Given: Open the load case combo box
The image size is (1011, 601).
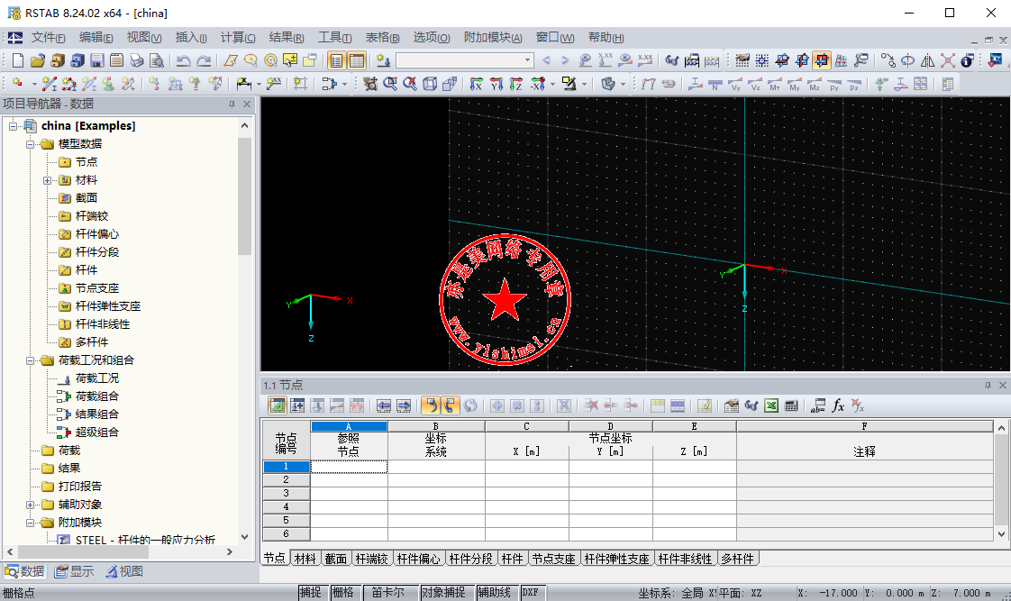Looking at the screenshot, I should (466, 60).
